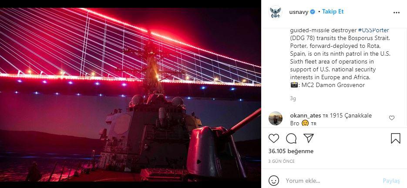Click the 3 GÜN ÖNCE timestamp
The width and height of the screenshot is (407, 188).
(x=281, y=161)
